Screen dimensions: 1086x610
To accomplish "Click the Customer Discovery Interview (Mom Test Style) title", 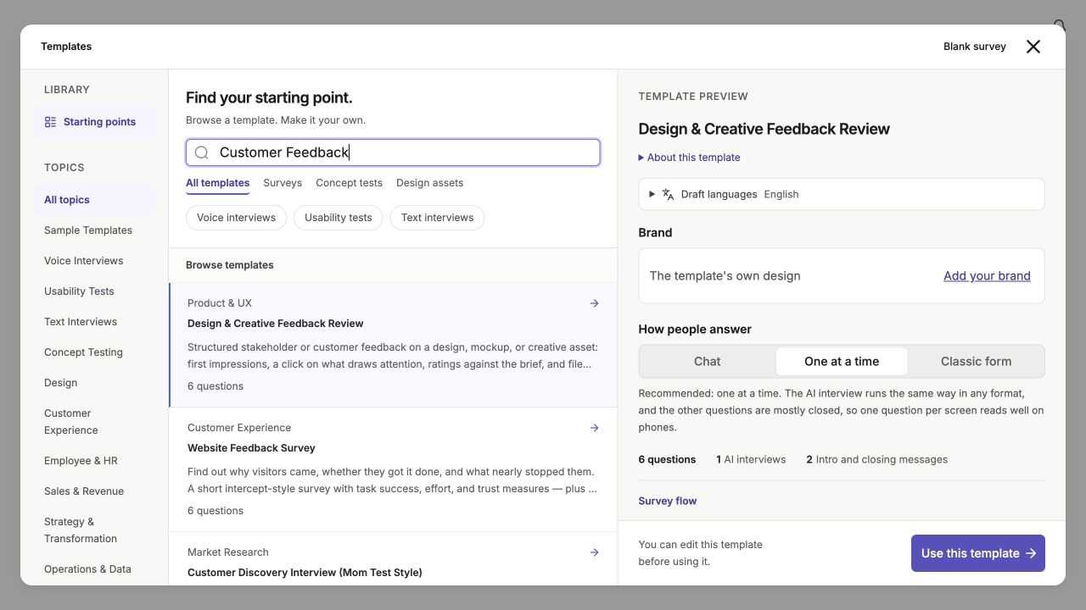I will (x=305, y=573).
